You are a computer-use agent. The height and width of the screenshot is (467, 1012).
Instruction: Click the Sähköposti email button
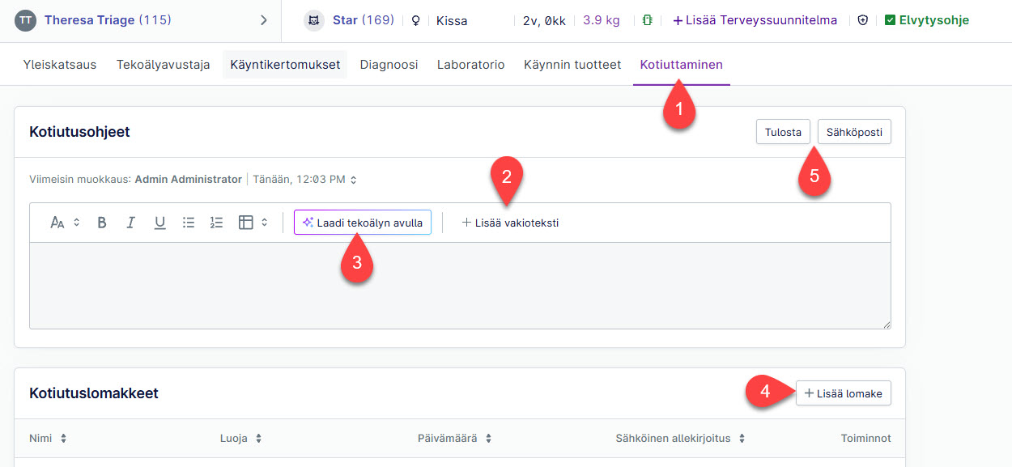(854, 132)
